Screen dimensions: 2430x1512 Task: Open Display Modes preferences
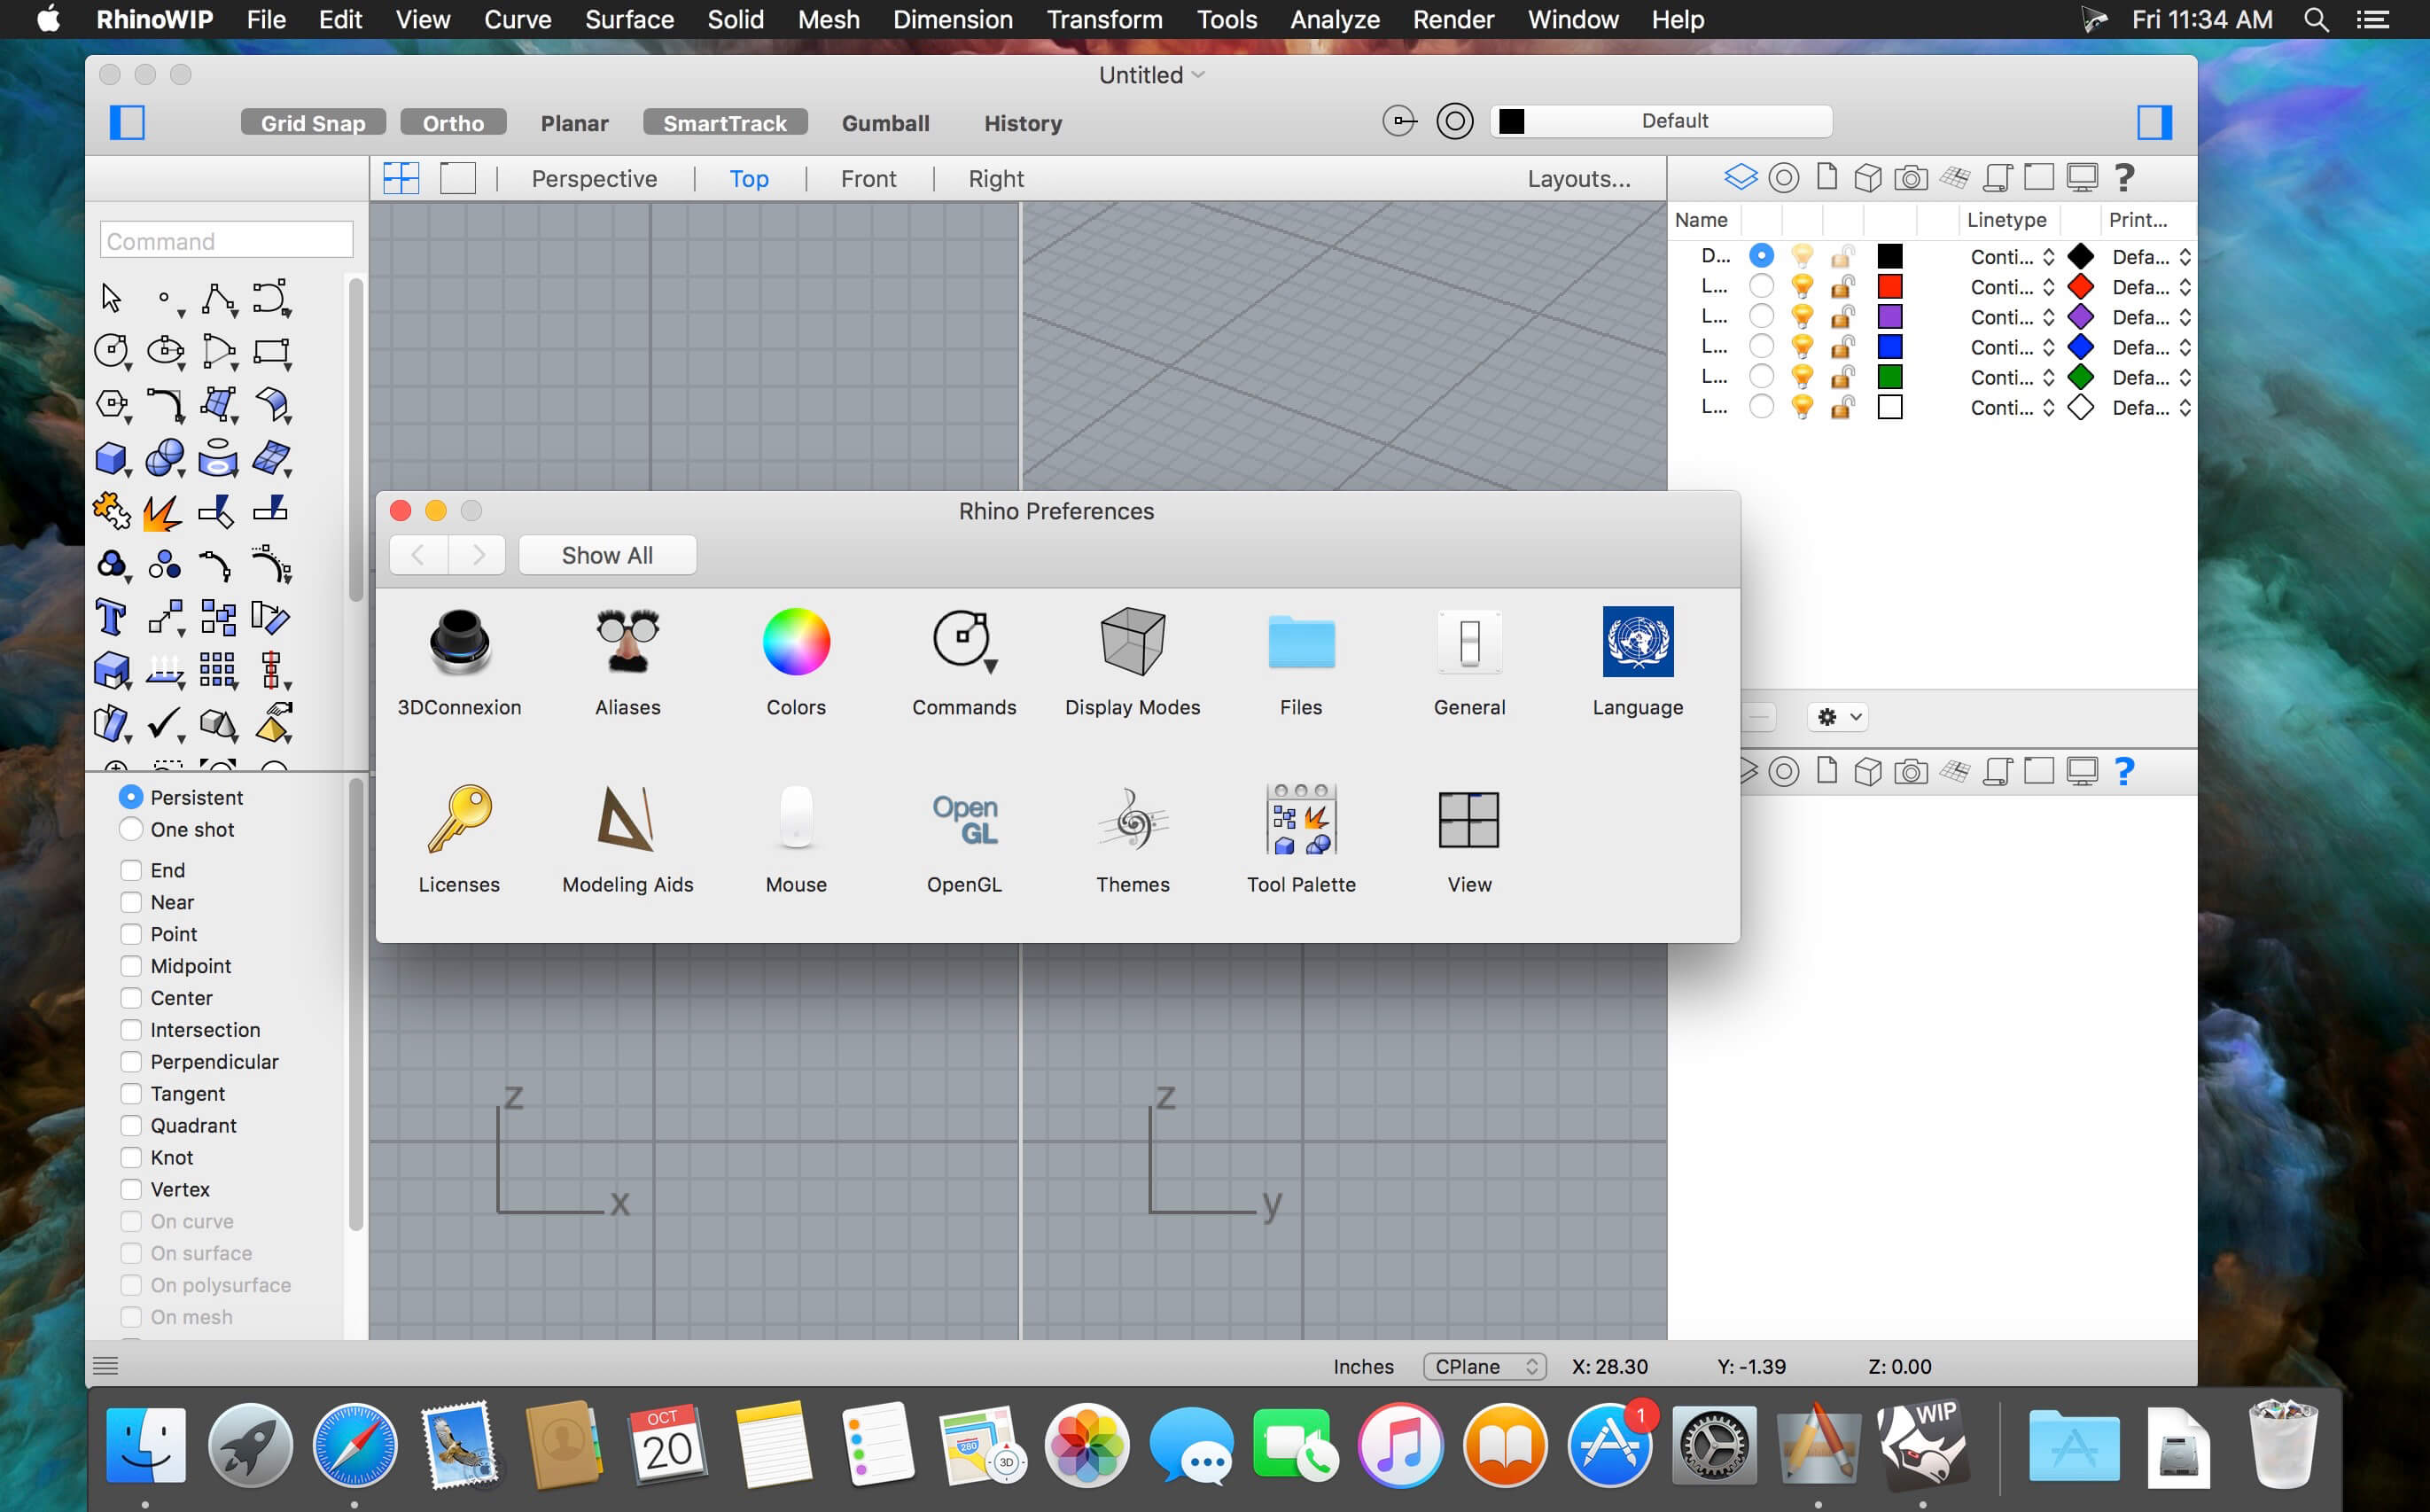pyautogui.click(x=1133, y=660)
